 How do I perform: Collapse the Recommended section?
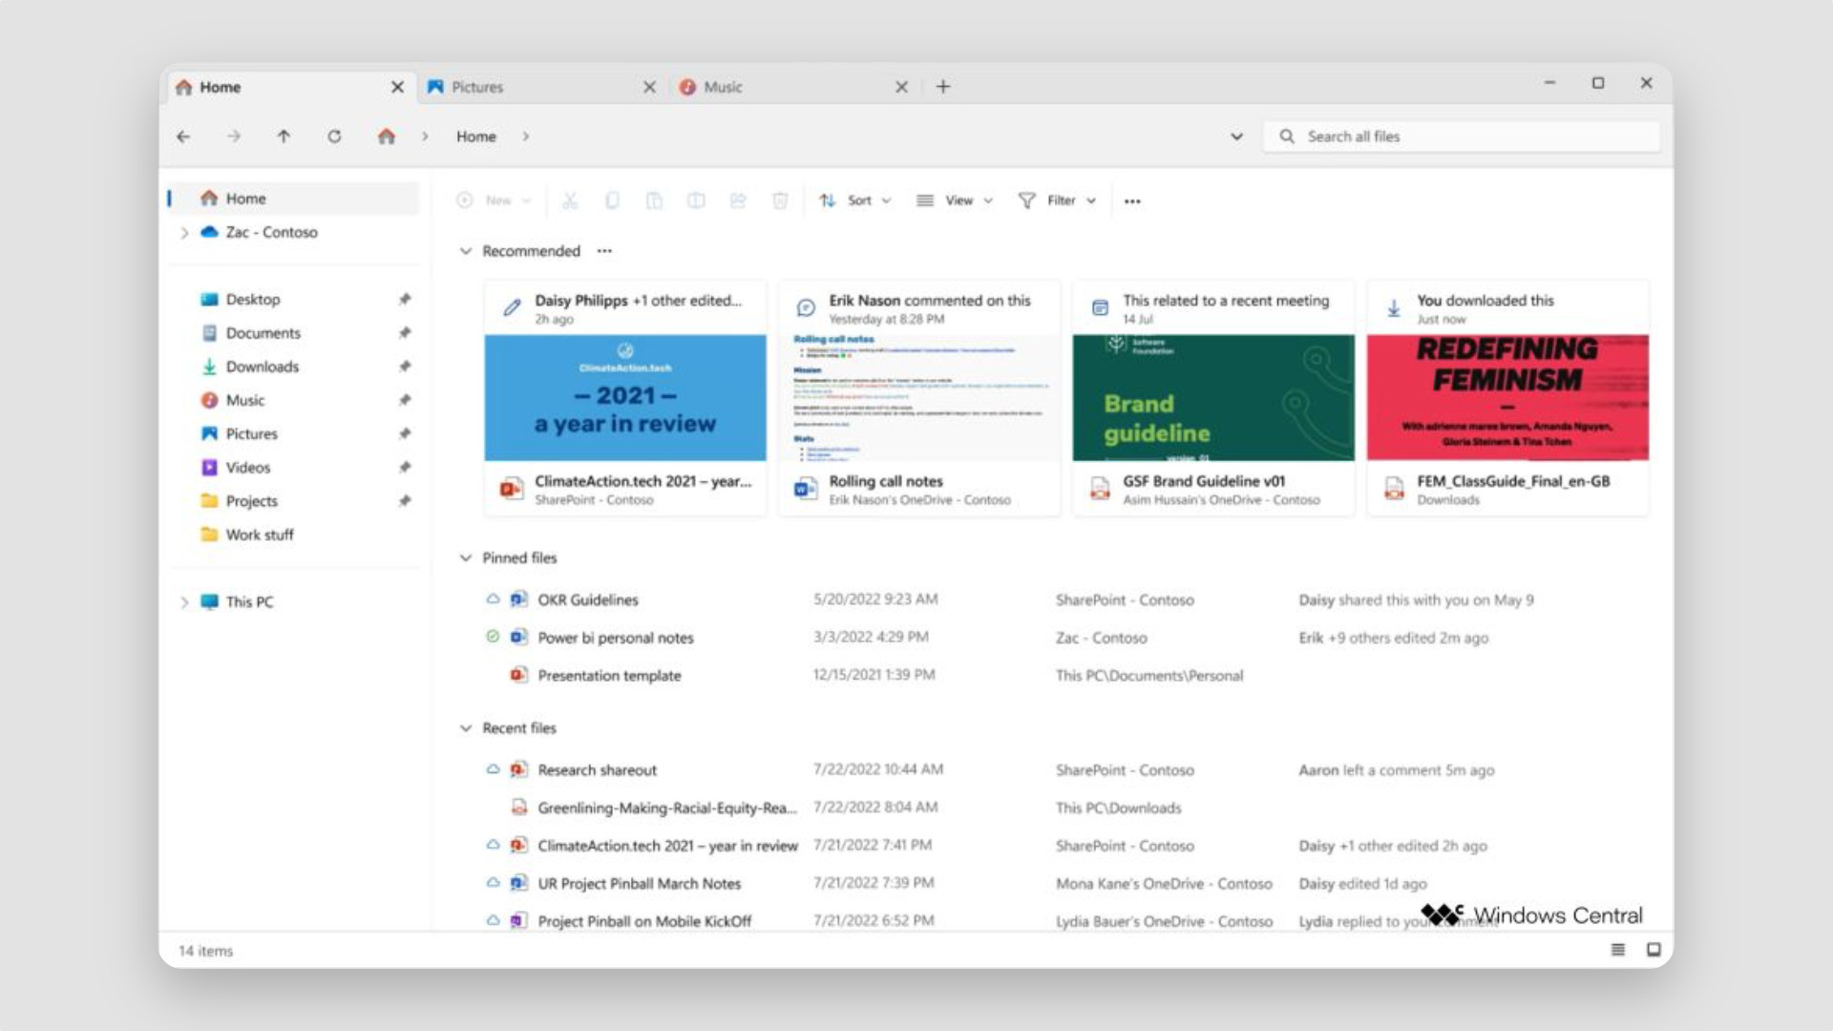[466, 251]
